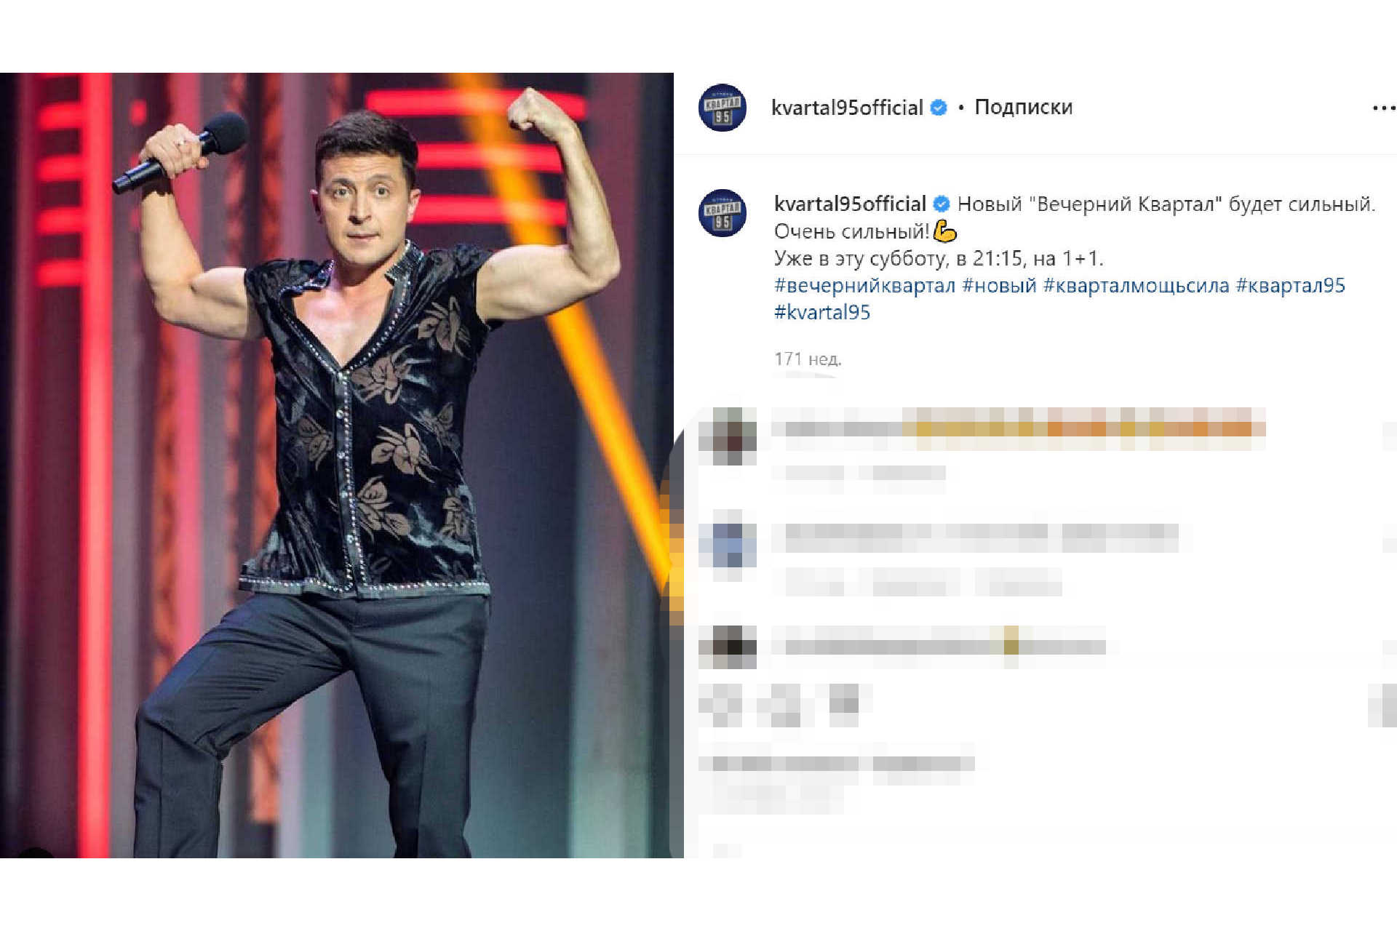Click the kvartal95official username in the caption
The width and height of the screenshot is (1397, 931).
click(x=850, y=204)
